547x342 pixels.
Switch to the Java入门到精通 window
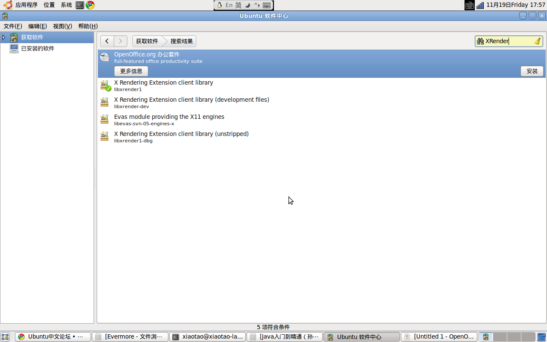pos(285,337)
